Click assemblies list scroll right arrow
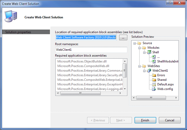This screenshot has height=130, width=187. (120, 93)
